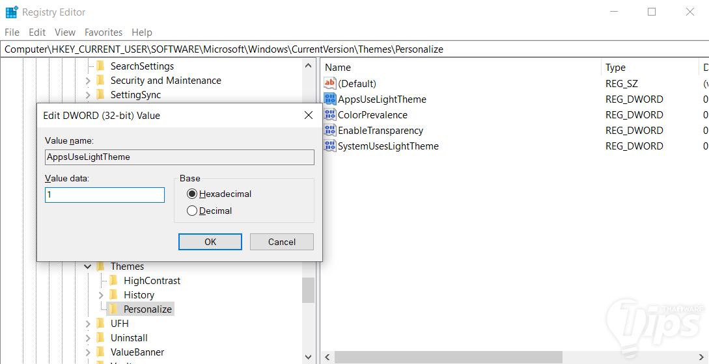
Task: Open the Edit menu
Action: (37, 32)
